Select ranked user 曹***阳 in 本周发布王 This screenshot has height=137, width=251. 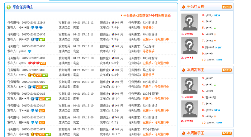click(x=210, y=97)
